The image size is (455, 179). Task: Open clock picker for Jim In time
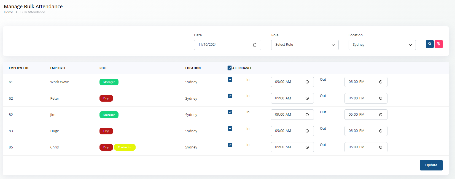pyautogui.click(x=307, y=115)
